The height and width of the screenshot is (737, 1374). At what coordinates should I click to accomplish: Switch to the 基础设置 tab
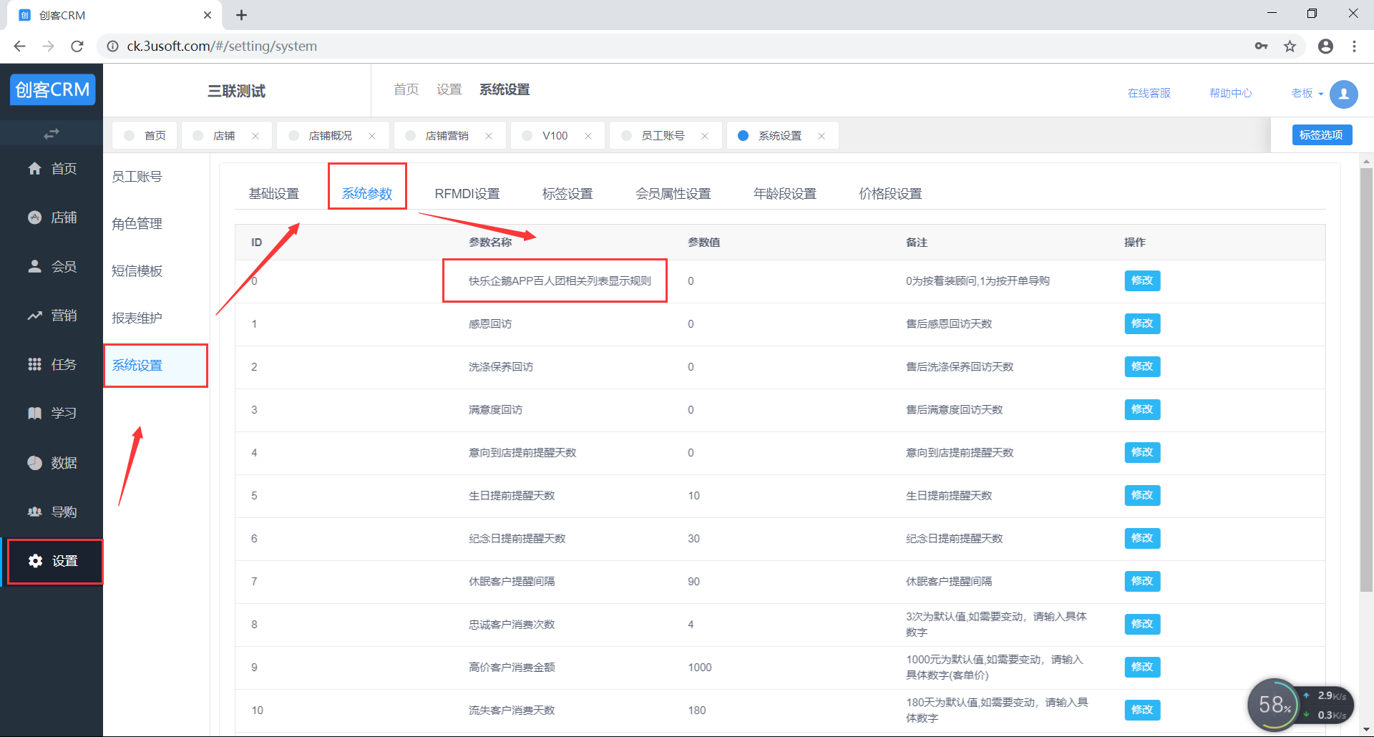click(x=274, y=194)
